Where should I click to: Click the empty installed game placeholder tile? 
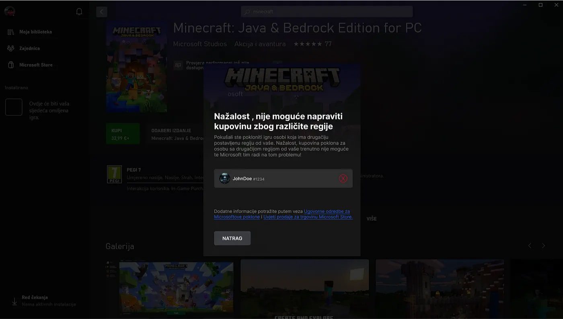tap(14, 107)
